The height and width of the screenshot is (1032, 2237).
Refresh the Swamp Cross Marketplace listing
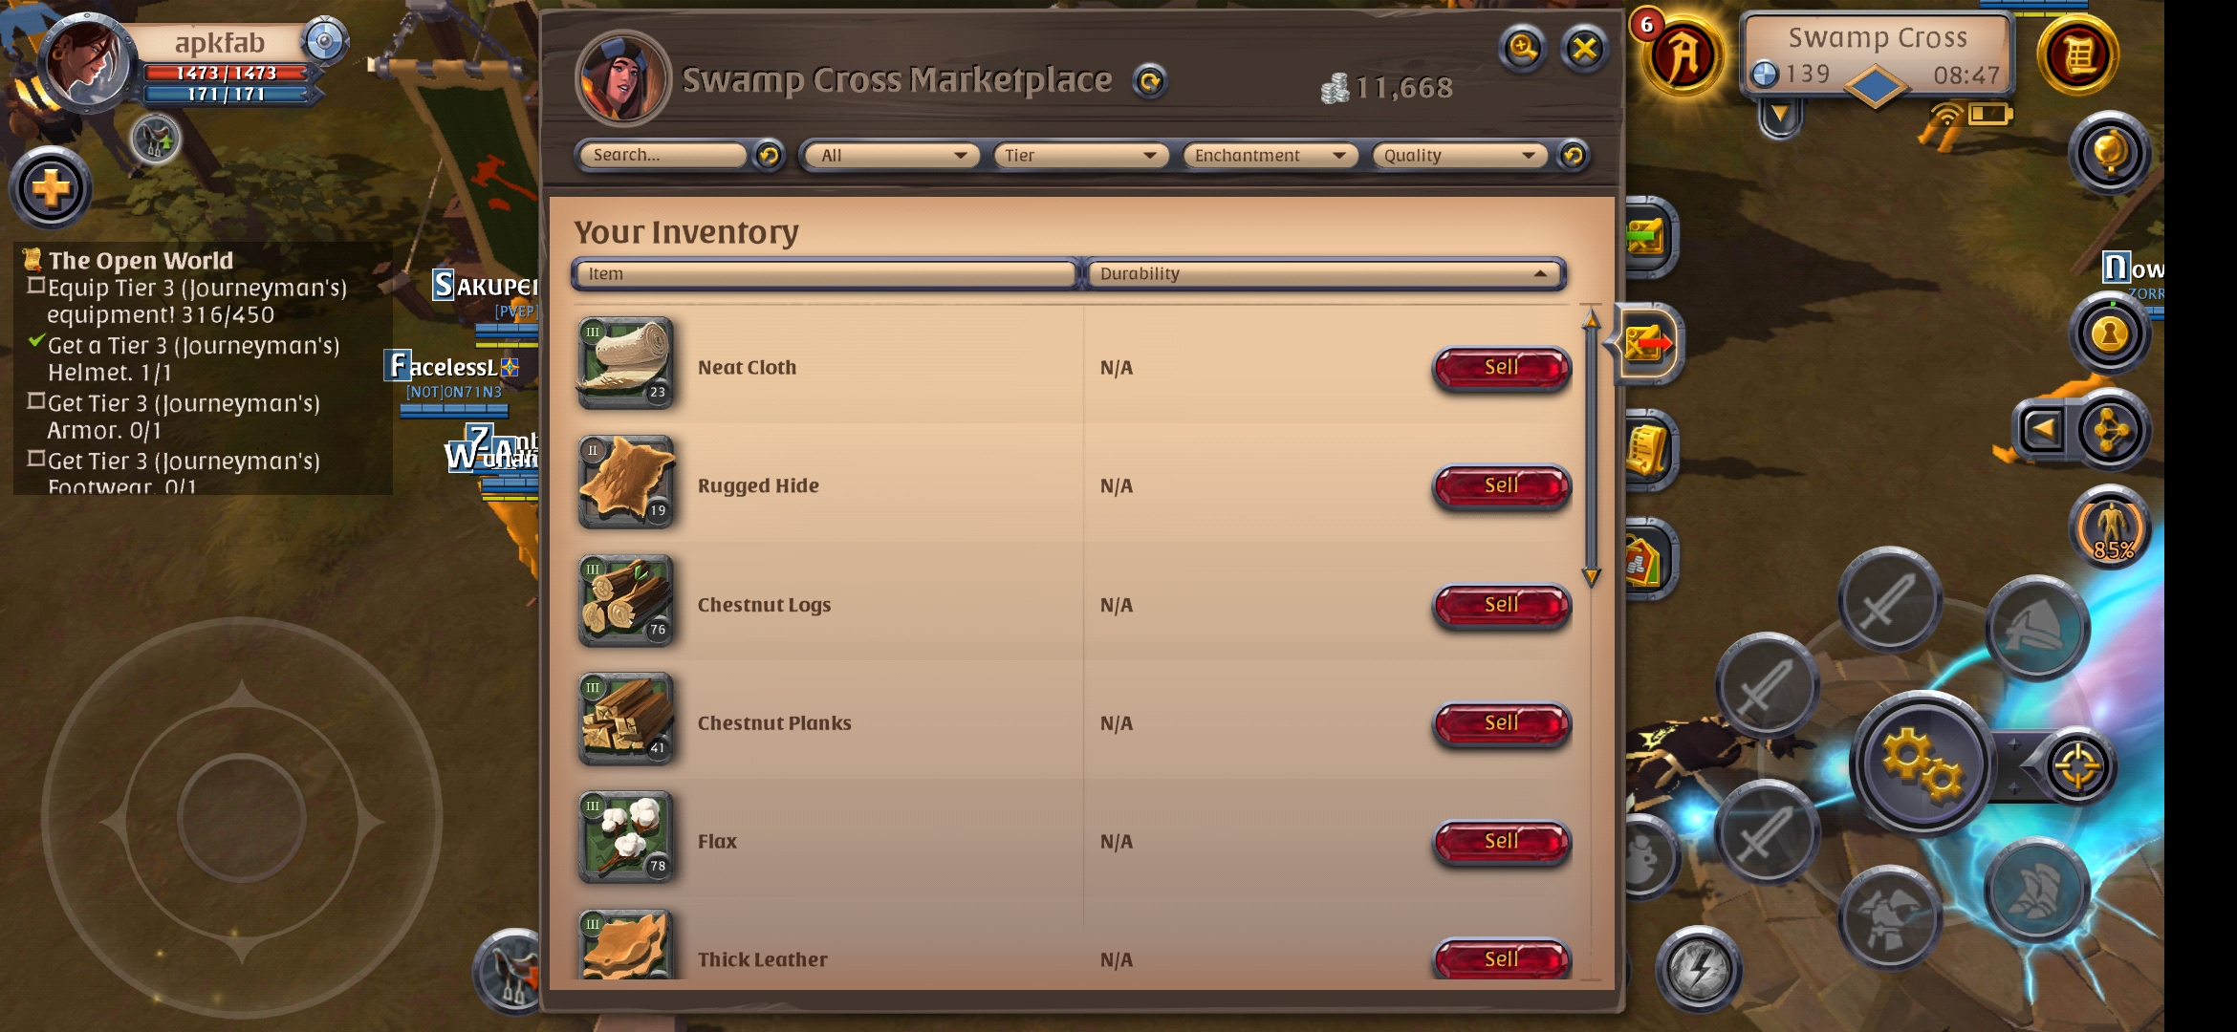point(1150,82)
